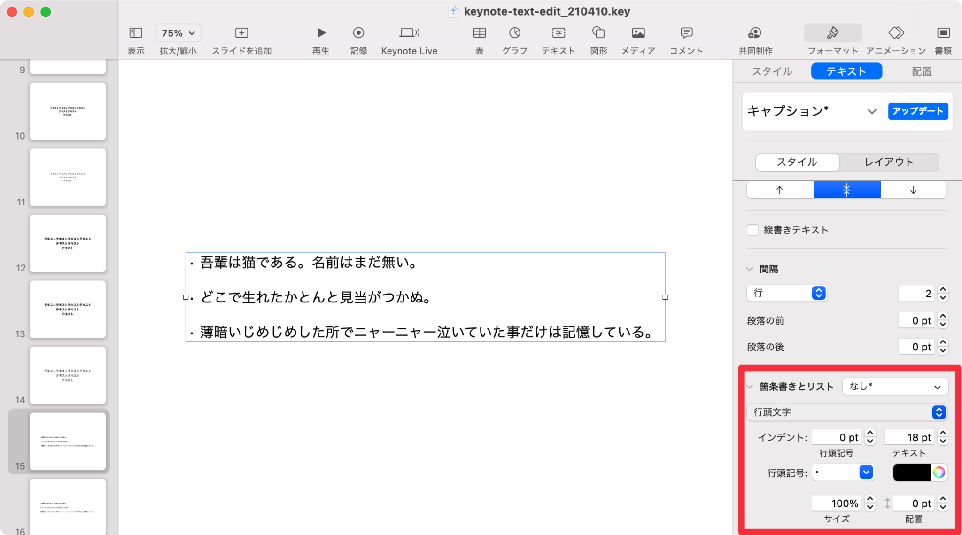Open the キャプション* style dropdown
This screenshot has width=962, height=535.
point(872,112)
